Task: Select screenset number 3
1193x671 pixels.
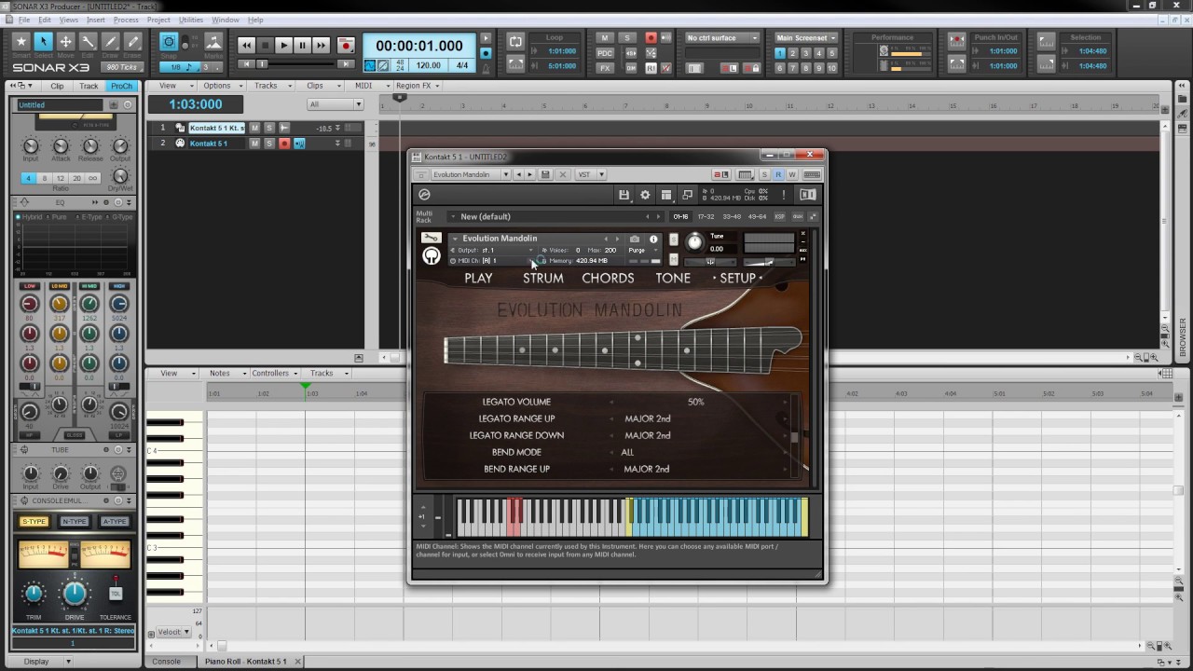Action: (806, 53)
